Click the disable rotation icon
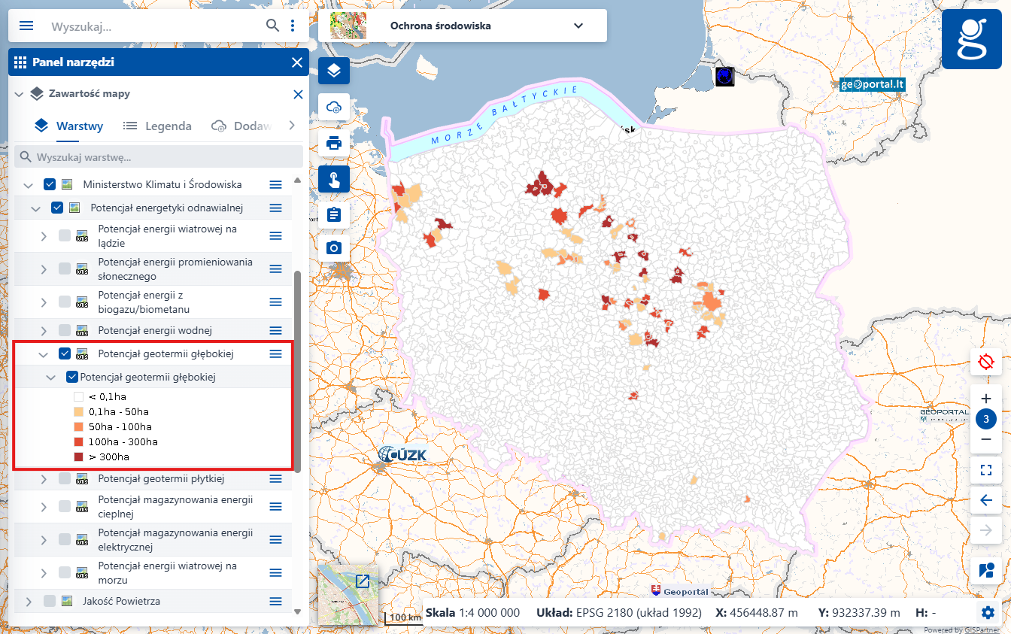The height and width of the screenshot is (634, 1011). (x=985, y=362)
